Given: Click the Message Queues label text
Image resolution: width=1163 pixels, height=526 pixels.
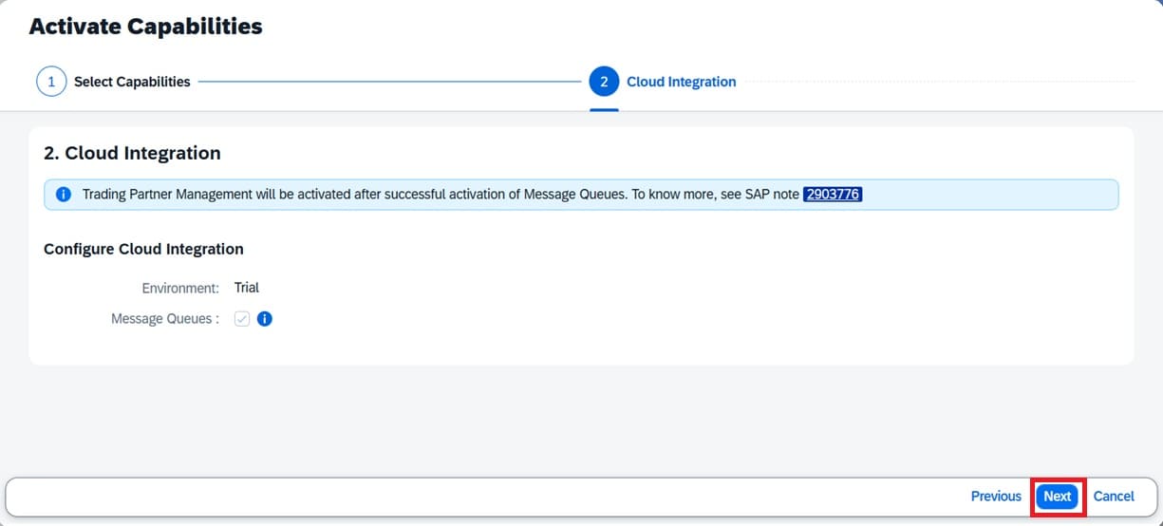Looking at the screenshot, I should tap(164, 319).
